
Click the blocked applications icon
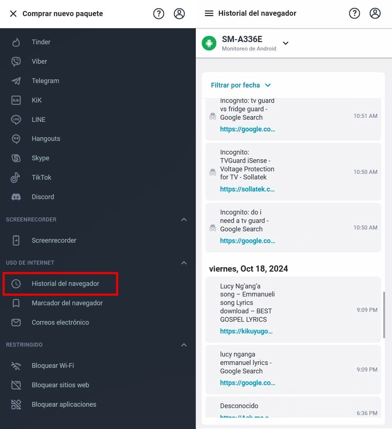[16, 404]
